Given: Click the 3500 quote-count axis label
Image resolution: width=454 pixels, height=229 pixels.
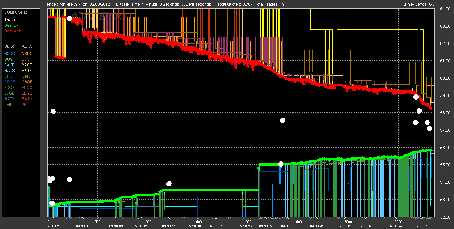Looking at the screenshot, I should coord(398,222).
